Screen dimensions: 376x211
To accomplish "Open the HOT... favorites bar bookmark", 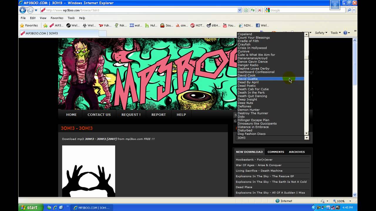I will click(x=197, y=25).
